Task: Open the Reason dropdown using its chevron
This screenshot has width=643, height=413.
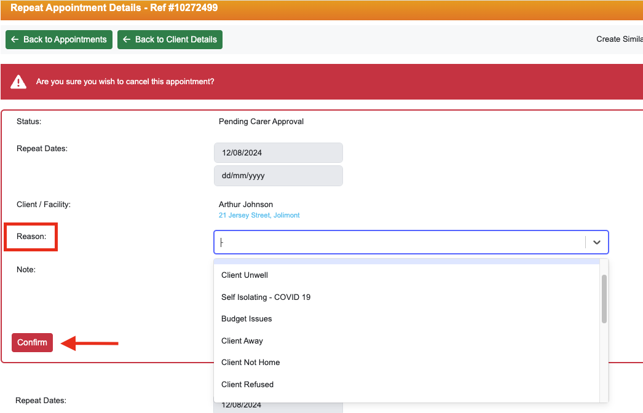Action: [x=596, y=242]
